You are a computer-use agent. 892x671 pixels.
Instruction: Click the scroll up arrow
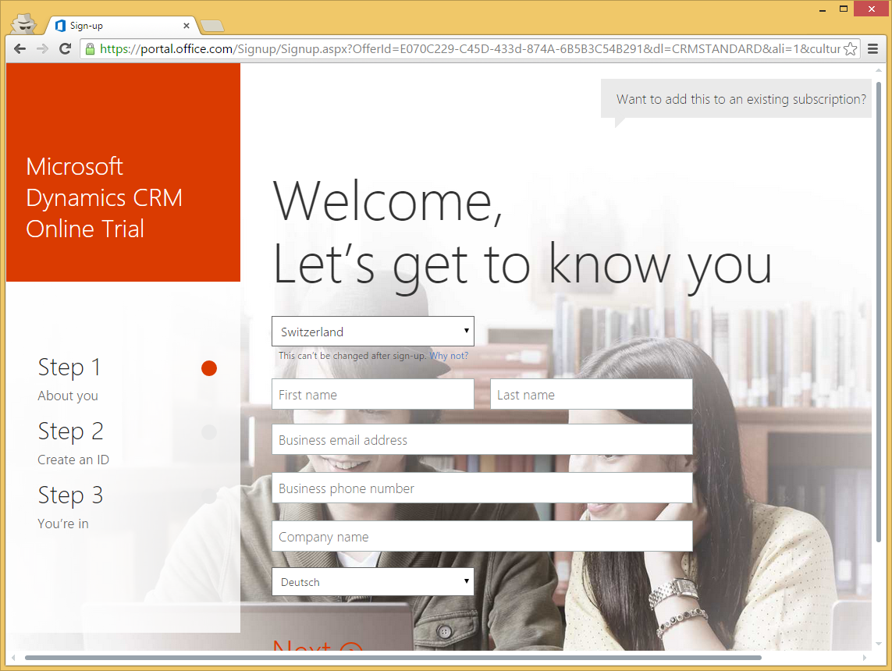tap(879, 70)
